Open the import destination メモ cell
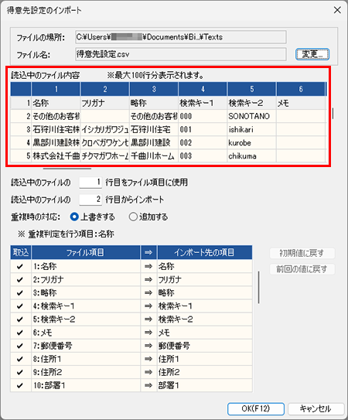This screenshot has width=348, height=420. [205, 333]
